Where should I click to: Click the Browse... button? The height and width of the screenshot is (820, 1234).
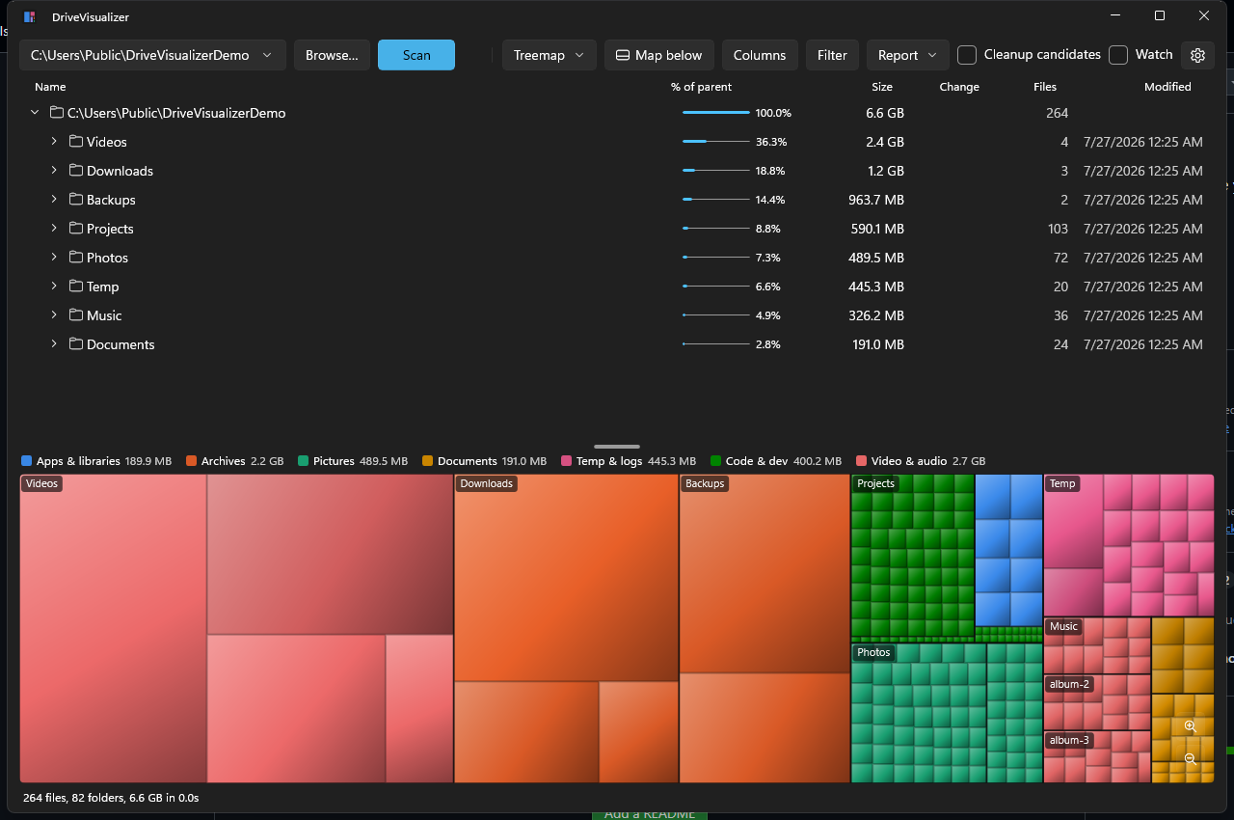[332, 55]
